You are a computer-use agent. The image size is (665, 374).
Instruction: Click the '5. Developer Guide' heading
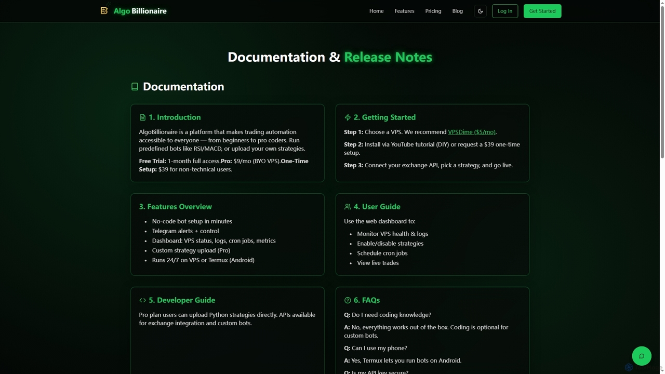click(x=182, y=300)
